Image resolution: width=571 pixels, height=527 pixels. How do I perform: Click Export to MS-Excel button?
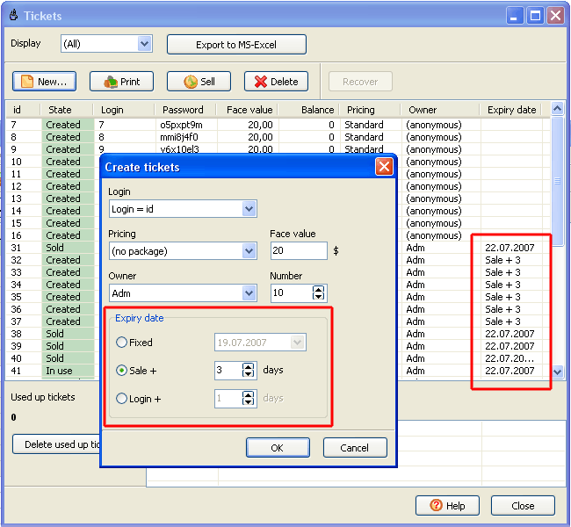click(x=236, y=45)
